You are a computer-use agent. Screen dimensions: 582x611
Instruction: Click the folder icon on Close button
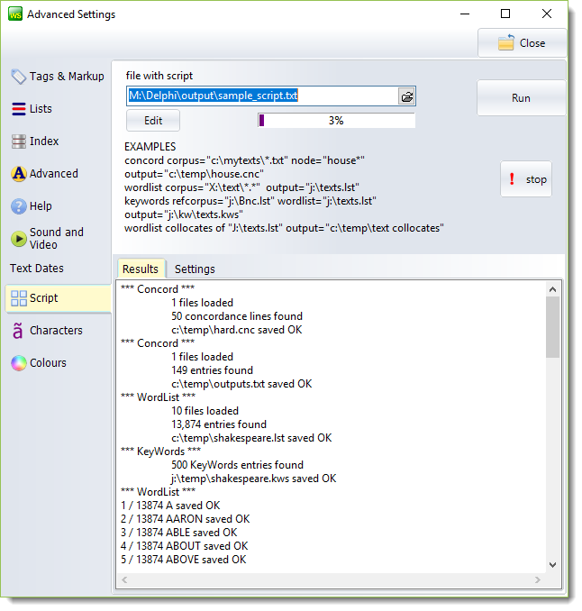coord(506,42)
